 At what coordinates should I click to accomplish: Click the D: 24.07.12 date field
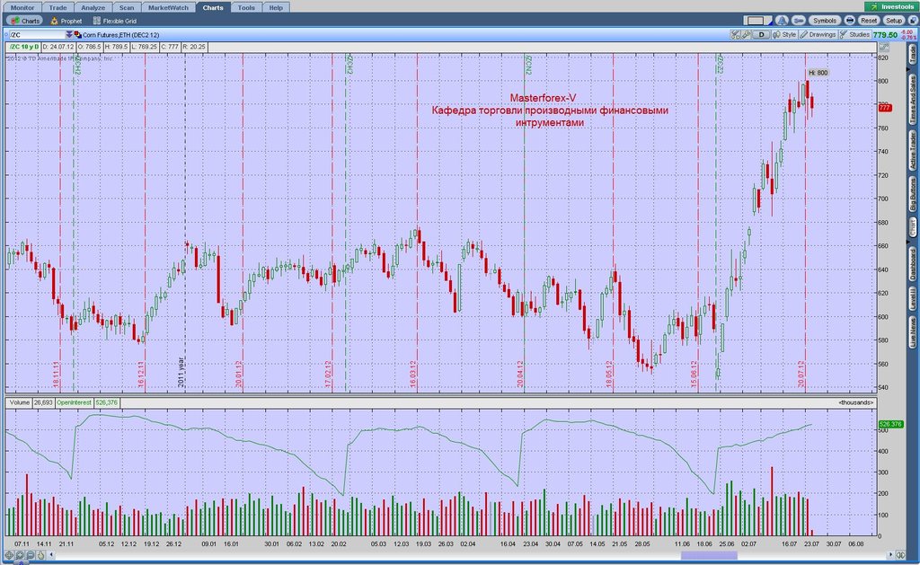point(58,47)
